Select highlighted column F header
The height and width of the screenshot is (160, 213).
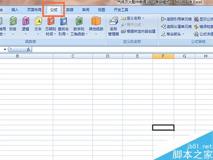pos(163,56)
